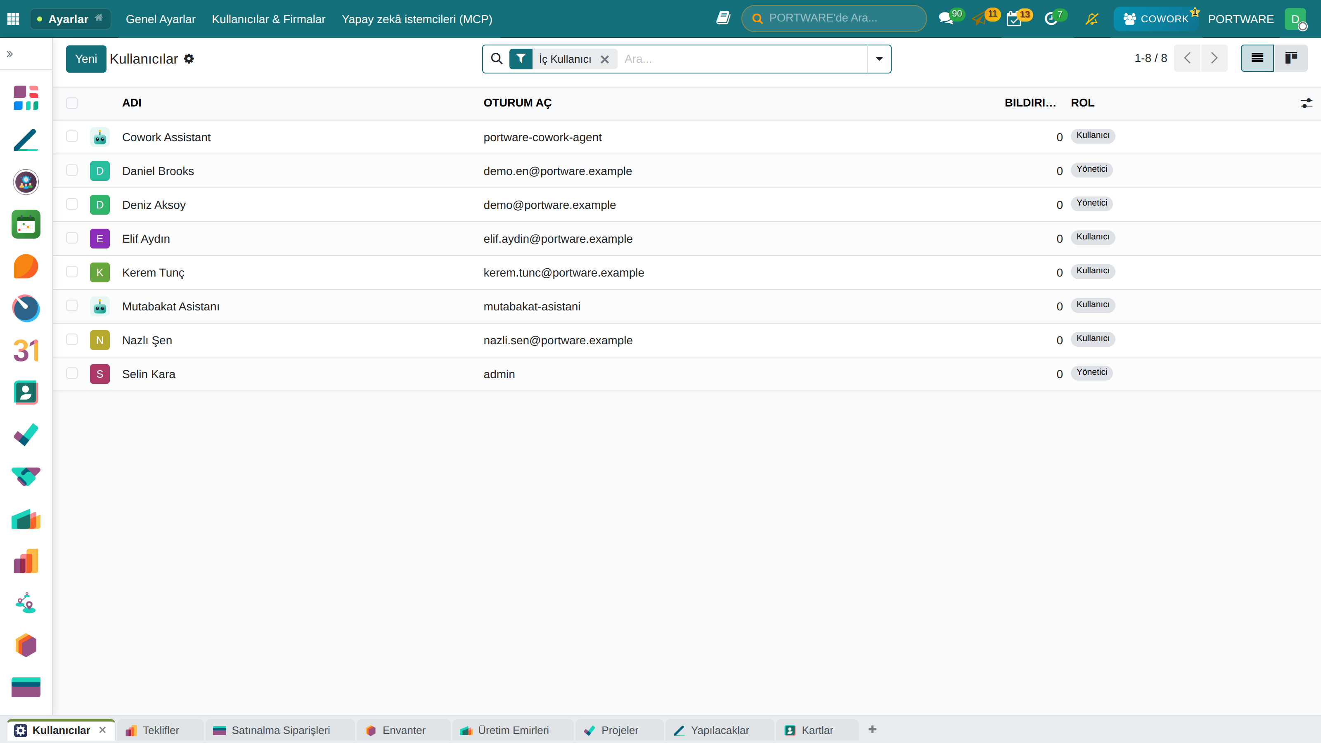Open Yapay zekâ istemcileri (MCP) menu
The height and width of the screenshot is (743, 1321).
click(x=417, y=19)
